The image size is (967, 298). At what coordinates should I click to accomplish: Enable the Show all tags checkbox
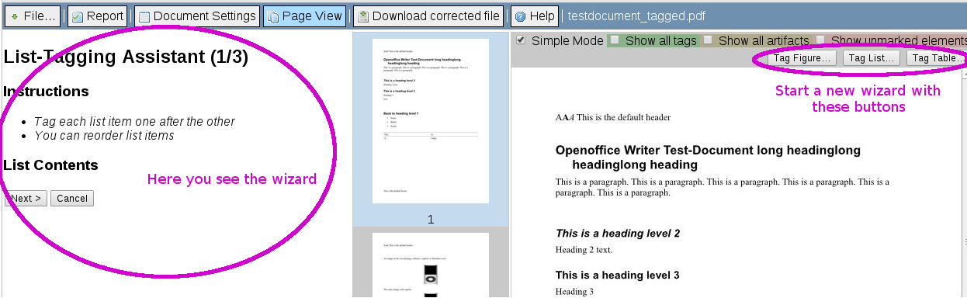pos(615,40)
